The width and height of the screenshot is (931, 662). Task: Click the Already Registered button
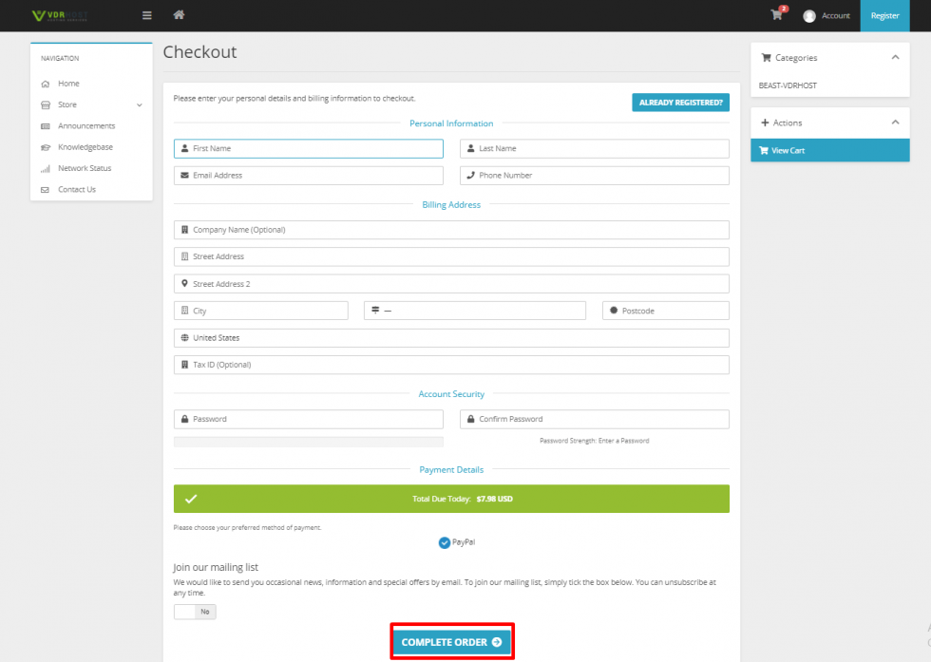point(680,103)
